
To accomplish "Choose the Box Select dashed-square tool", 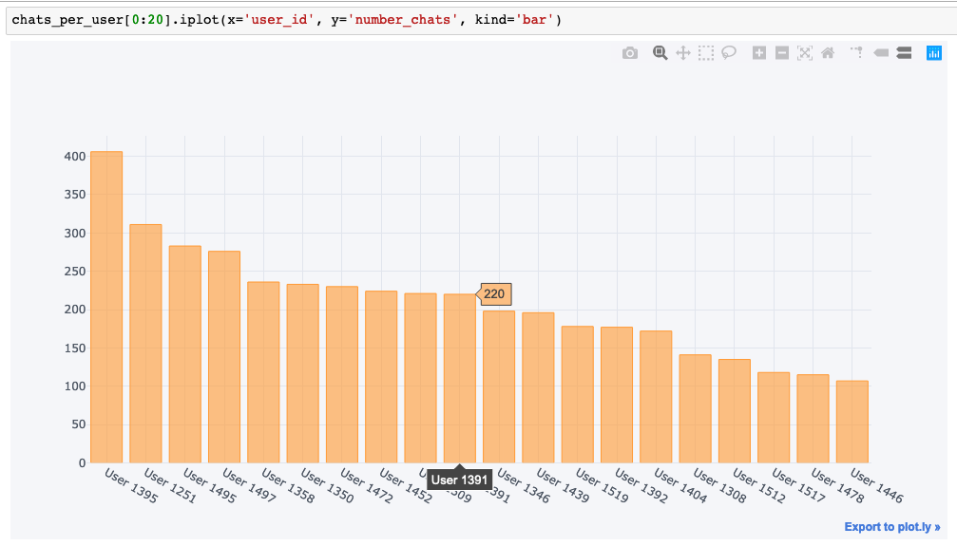I will (706, 53).
